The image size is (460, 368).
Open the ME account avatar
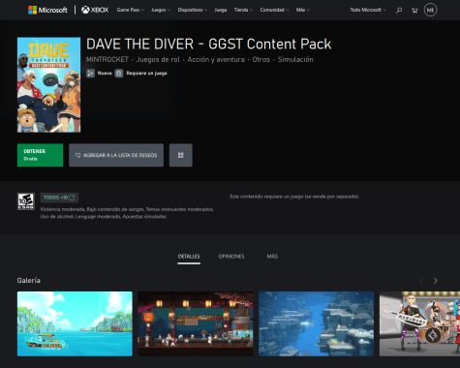tap(430, 10)
